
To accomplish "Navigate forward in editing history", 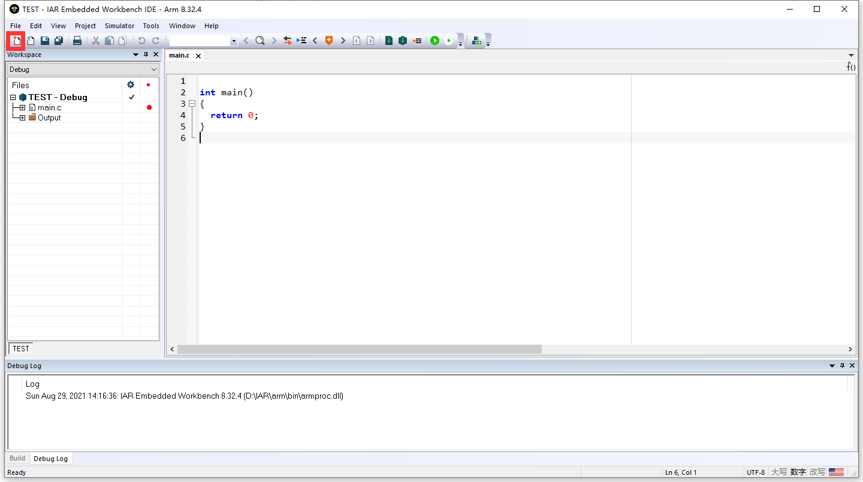I will pos(370,41).
